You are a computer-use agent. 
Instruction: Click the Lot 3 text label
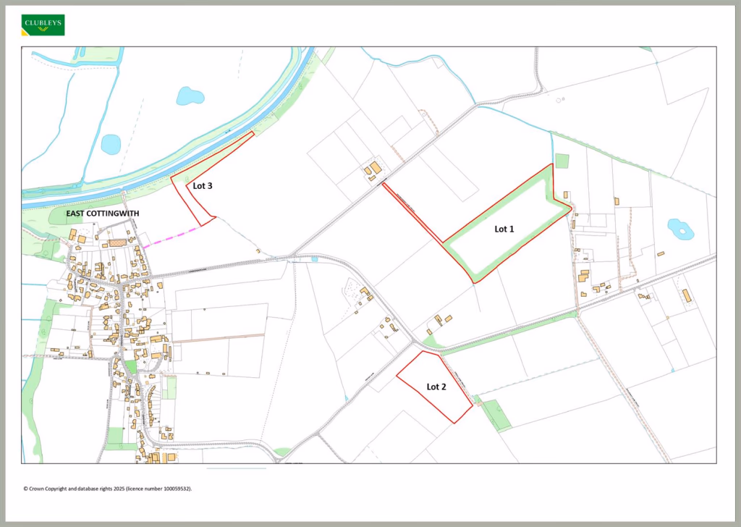coord(203,186)
